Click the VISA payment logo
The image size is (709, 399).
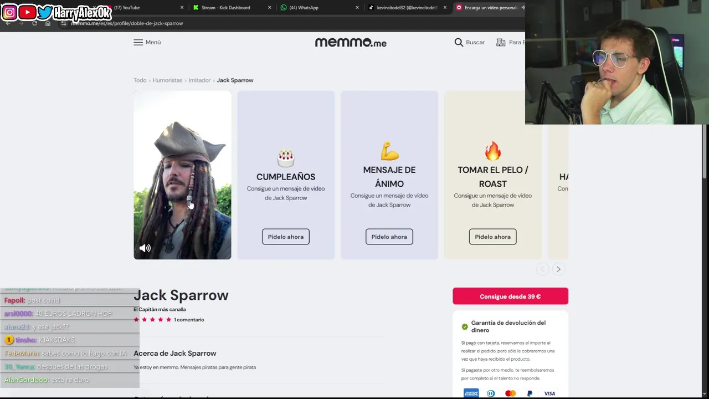tap(549, 393)
